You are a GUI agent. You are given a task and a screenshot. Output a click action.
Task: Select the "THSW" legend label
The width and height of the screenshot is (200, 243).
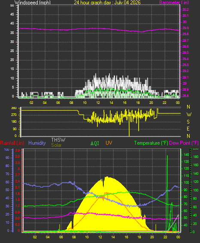[58, 140]
